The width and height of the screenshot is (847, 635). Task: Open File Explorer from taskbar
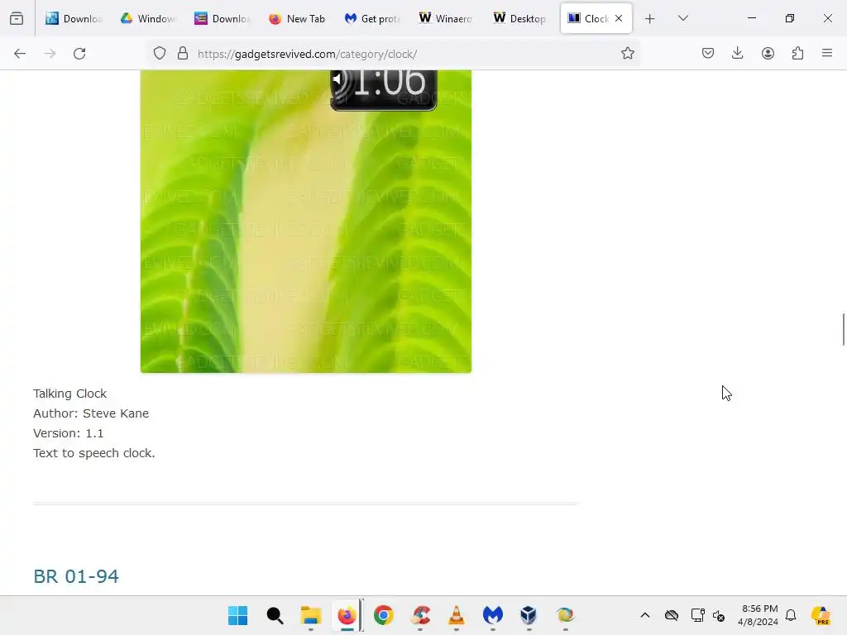tap(311, 615)
